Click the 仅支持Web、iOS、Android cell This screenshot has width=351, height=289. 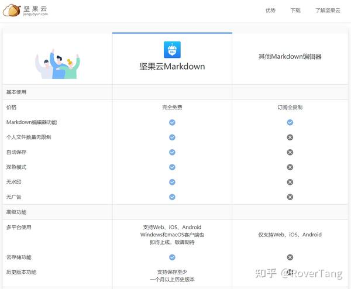pyautogui.click(x=290, y=235)
